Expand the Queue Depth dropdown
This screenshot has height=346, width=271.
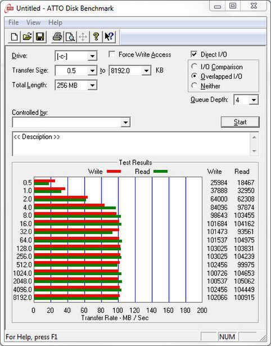(254, 100)
